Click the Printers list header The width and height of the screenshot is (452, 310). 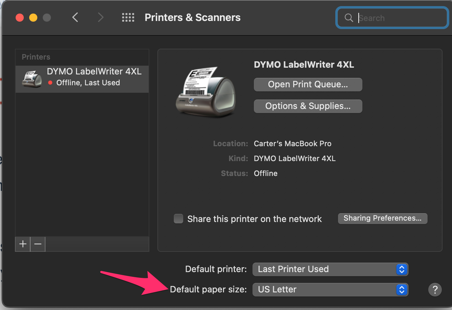36,57
